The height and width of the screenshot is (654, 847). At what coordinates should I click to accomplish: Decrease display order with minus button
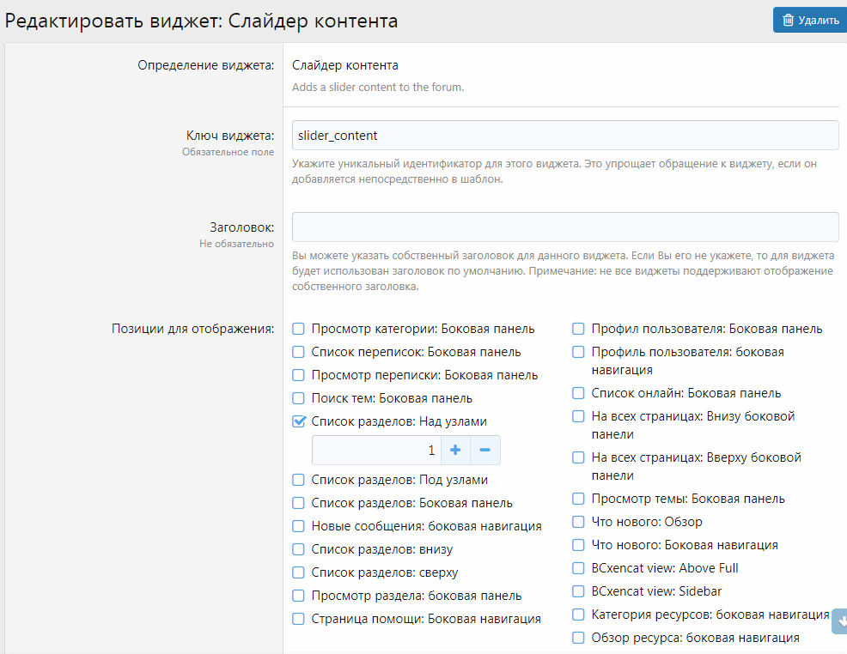[x=484, y=450]
